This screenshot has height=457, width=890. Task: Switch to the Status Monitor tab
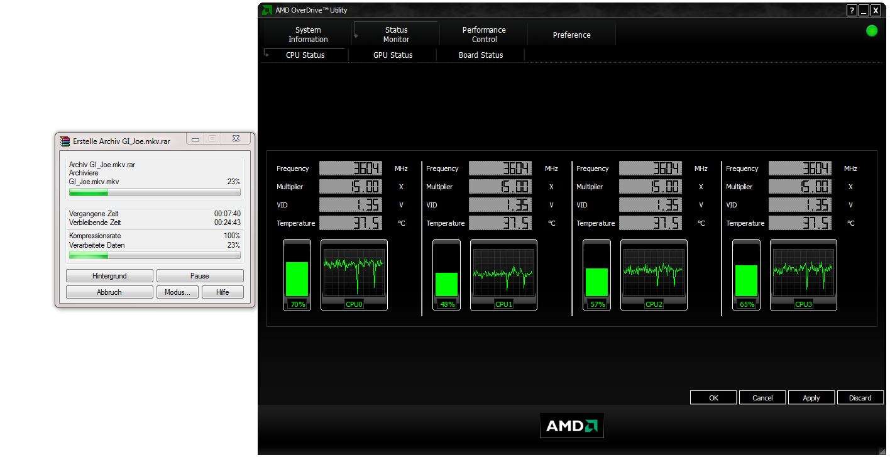pos(396,35)
